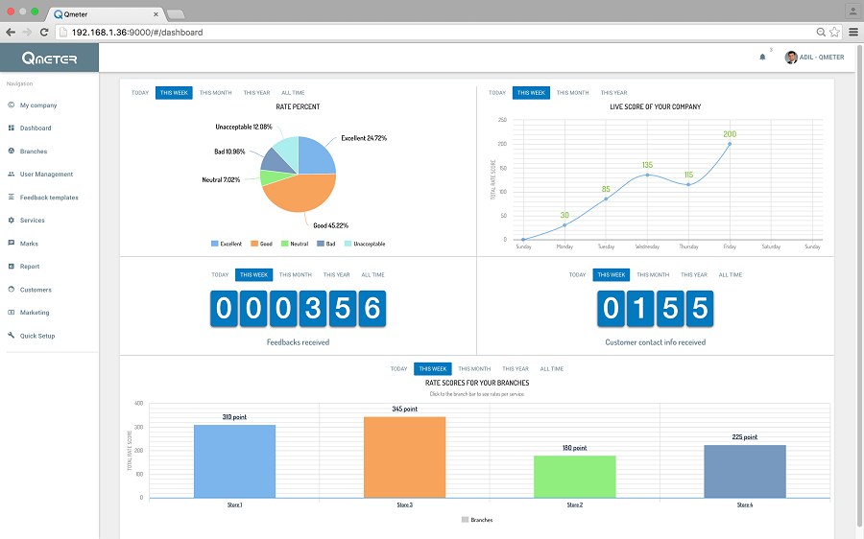The height and width of the screenshot is (539, 864).
Task: Toggle Branches series in bar chart legend
Action: coord(476,520)
